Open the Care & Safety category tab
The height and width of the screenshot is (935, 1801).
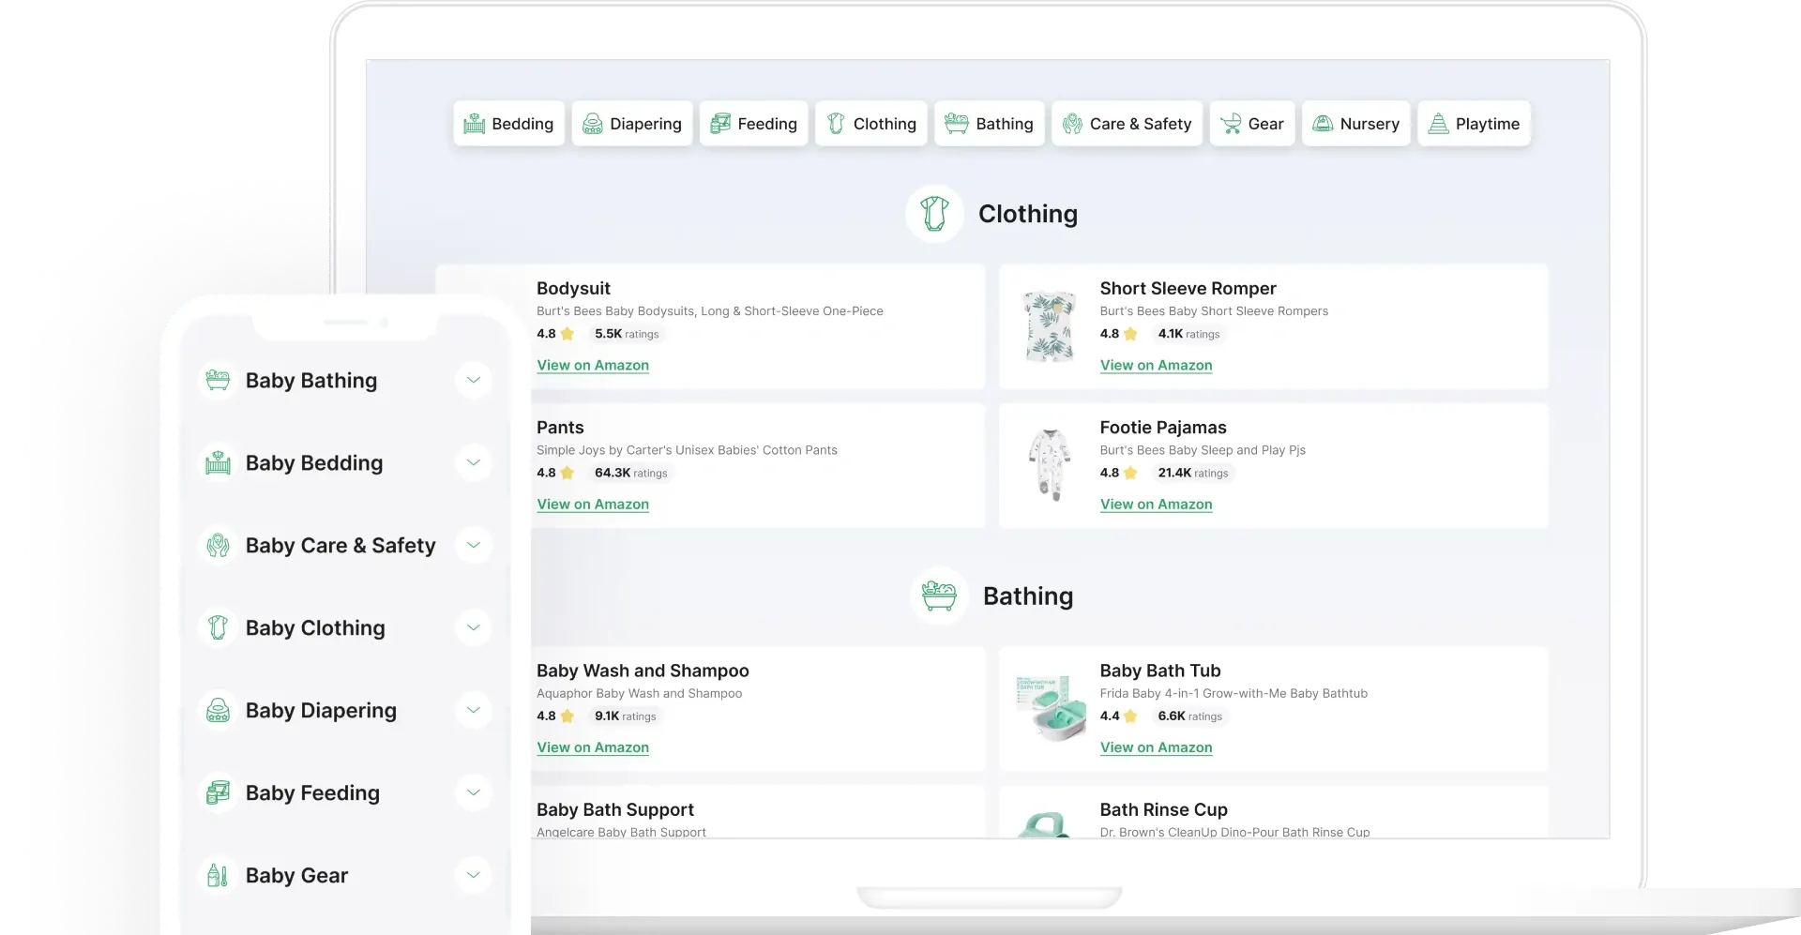tap(1128, 124)
